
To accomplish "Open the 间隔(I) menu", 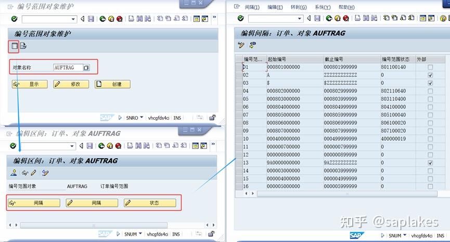I will pyautogui.click(x=252, y=7).
